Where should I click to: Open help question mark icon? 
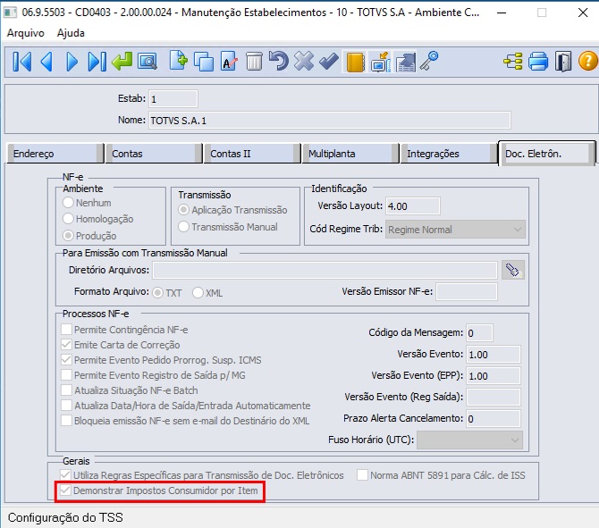588,61
